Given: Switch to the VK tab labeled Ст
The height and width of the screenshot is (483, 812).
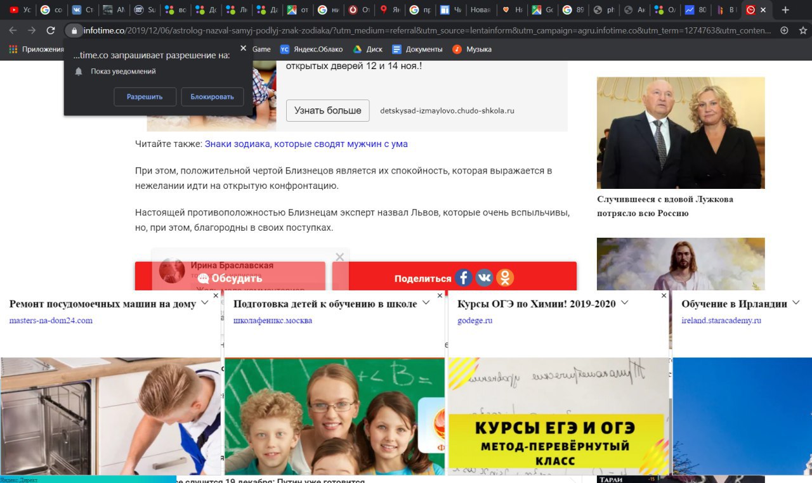Looking at the screenshot, I should click(82, 10).
